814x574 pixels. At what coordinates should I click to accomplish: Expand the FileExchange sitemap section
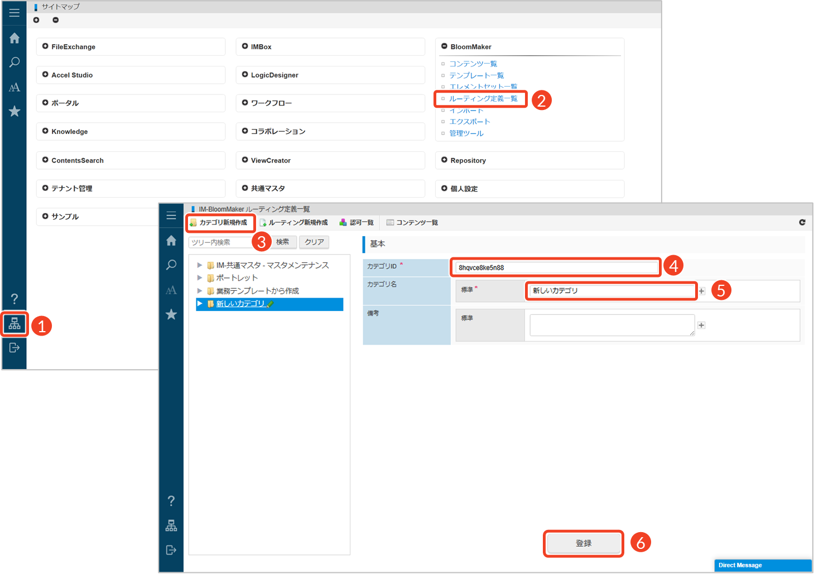point(45,46)
